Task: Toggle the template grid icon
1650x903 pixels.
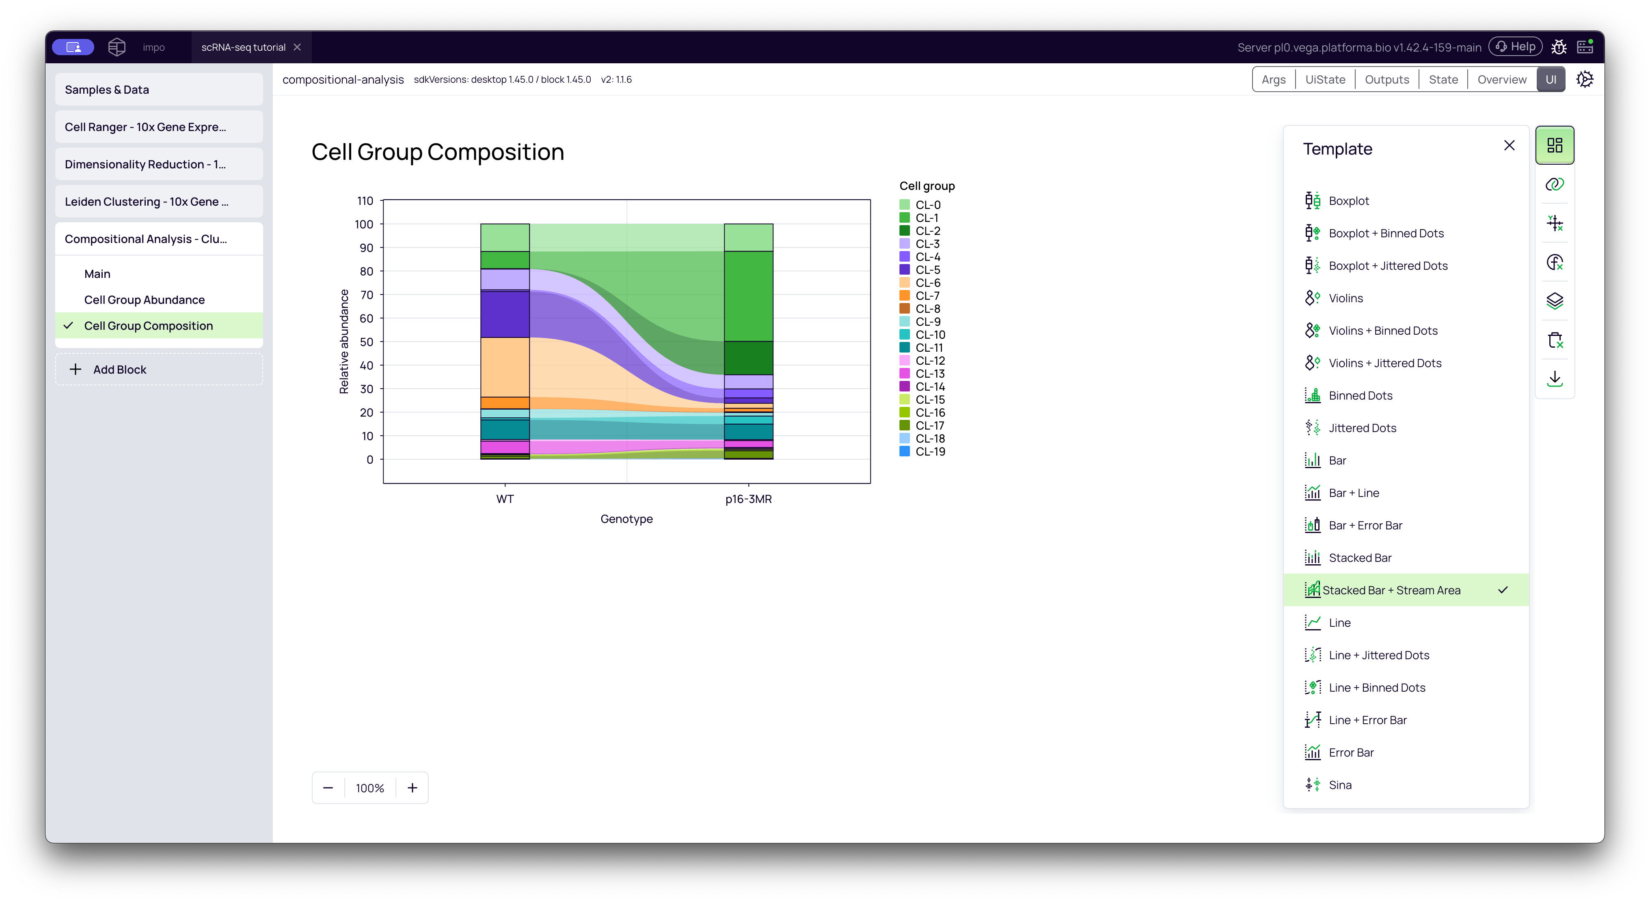Action: tap(1555, 145)
